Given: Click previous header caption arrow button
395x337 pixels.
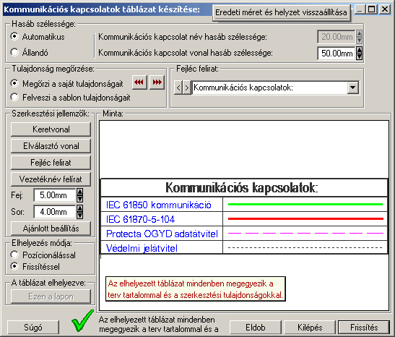Looking at the screenshot, I should tap(178, 88).
